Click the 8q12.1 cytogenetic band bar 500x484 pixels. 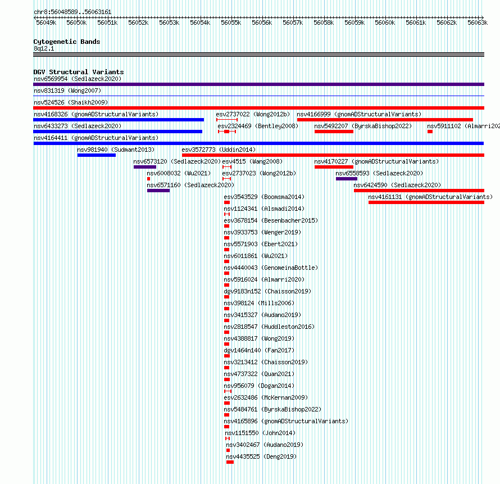tap(258, 55)
